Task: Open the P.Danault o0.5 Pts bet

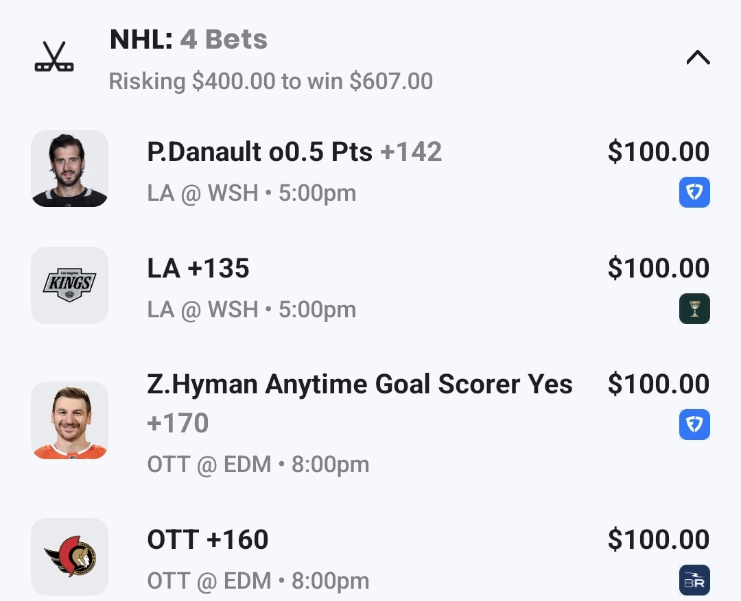Action: [294, 152]
